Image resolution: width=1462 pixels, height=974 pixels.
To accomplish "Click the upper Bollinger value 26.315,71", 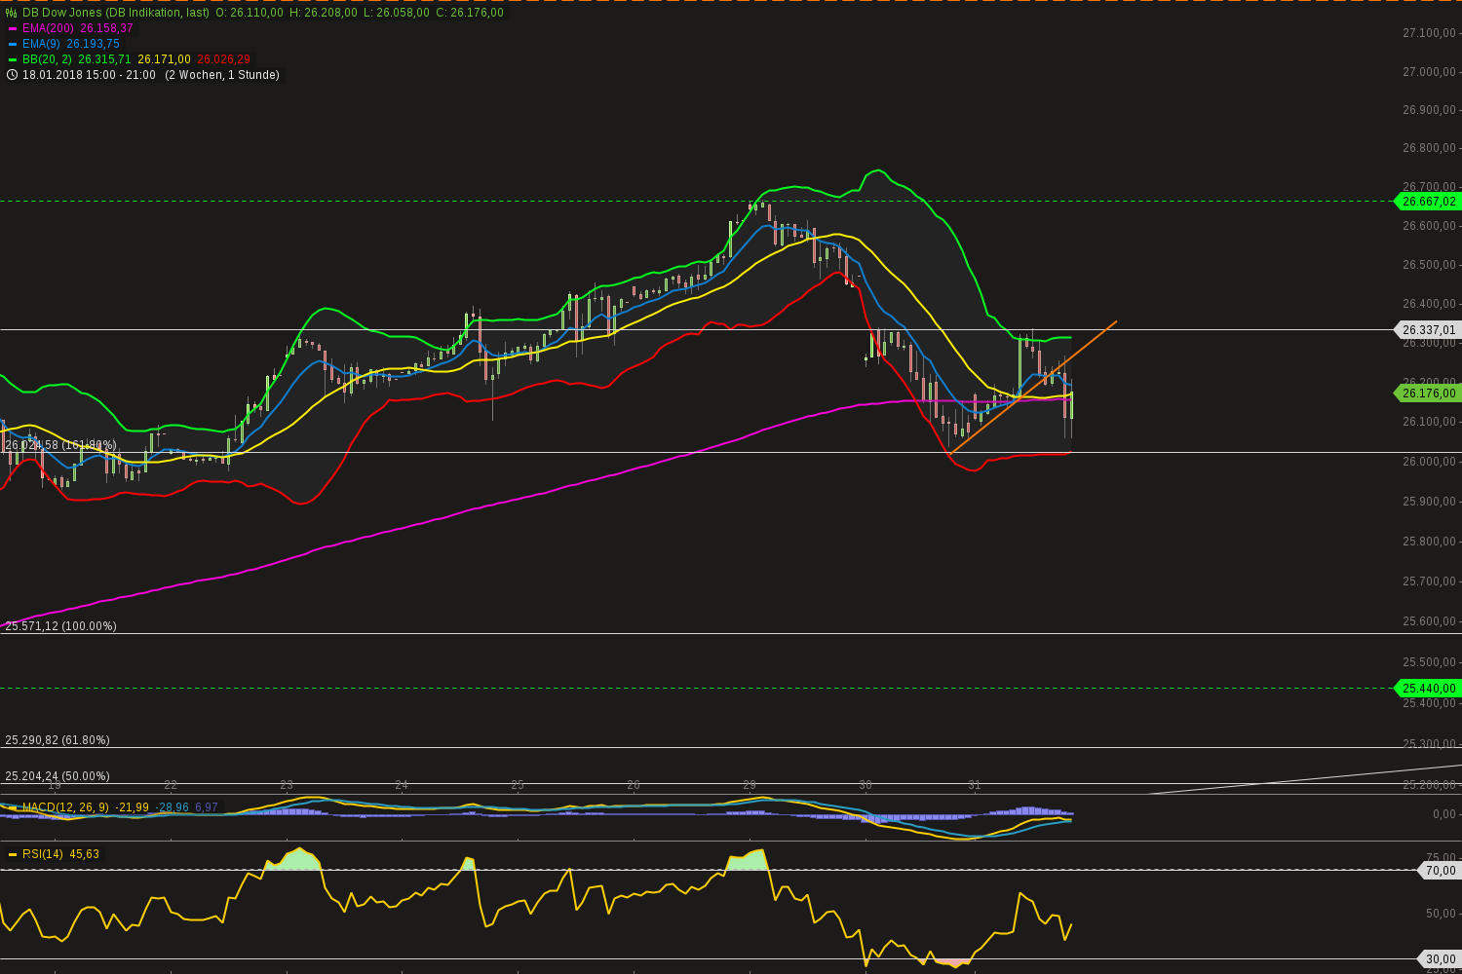I will point(104,59).
